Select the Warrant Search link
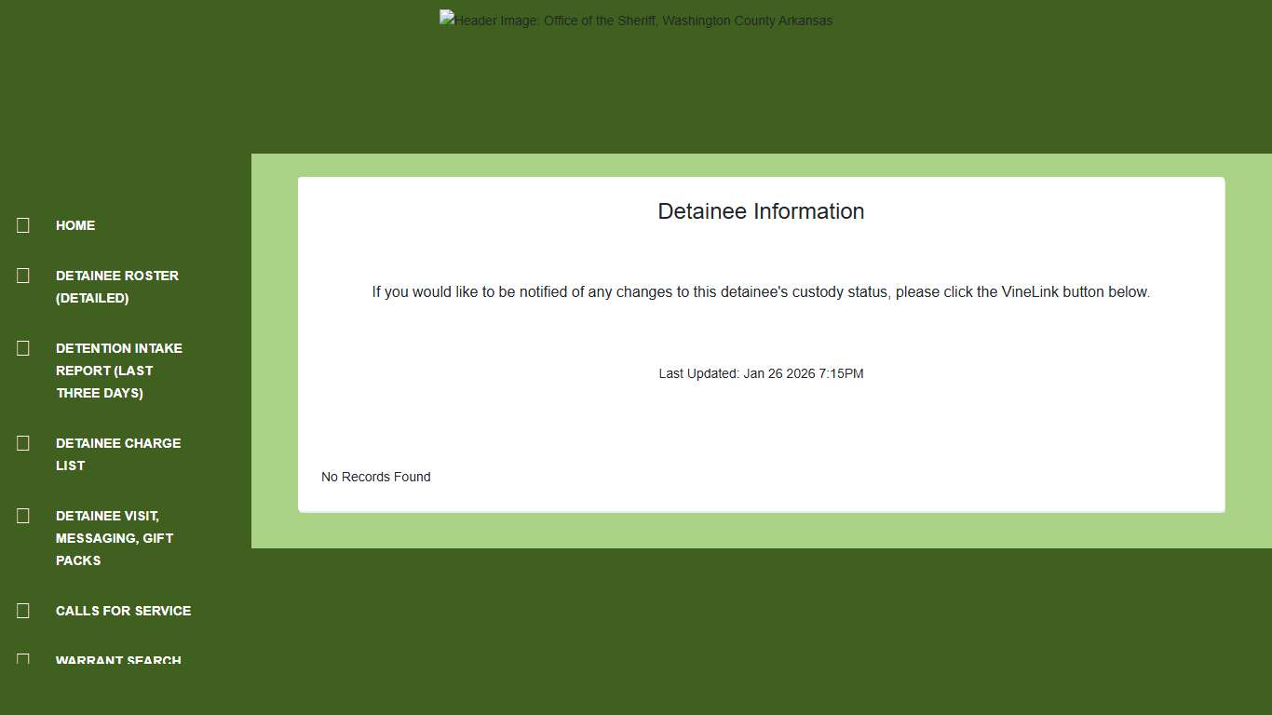This screenshot has width=1272, height=715. 118,659
